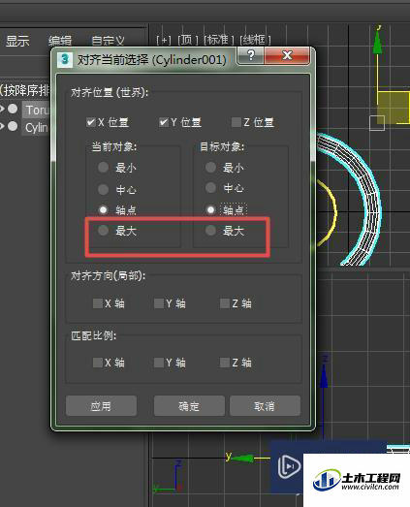
Task: Open the 编辑 menu
Action: (60, 41)
